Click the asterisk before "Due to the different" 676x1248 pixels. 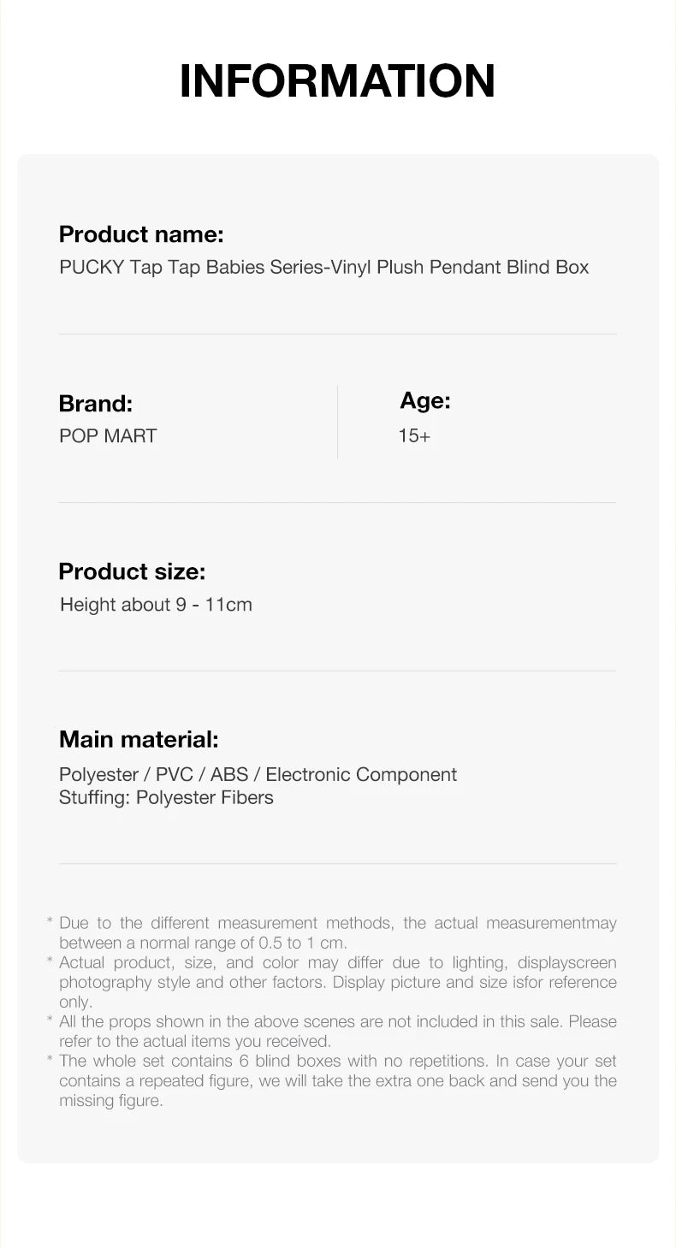[x=50, y=922]
